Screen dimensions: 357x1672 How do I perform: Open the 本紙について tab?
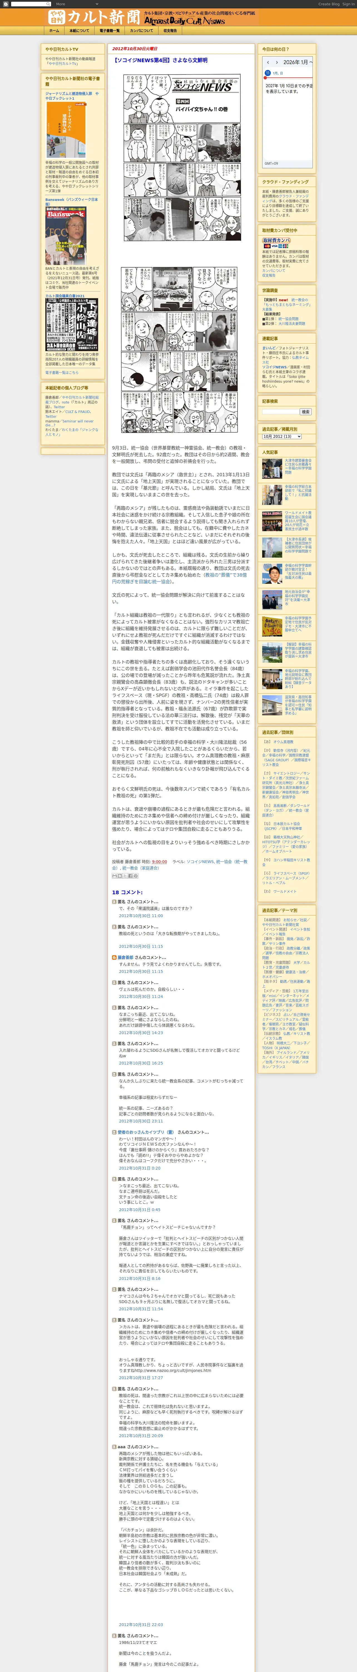(79, 30)
